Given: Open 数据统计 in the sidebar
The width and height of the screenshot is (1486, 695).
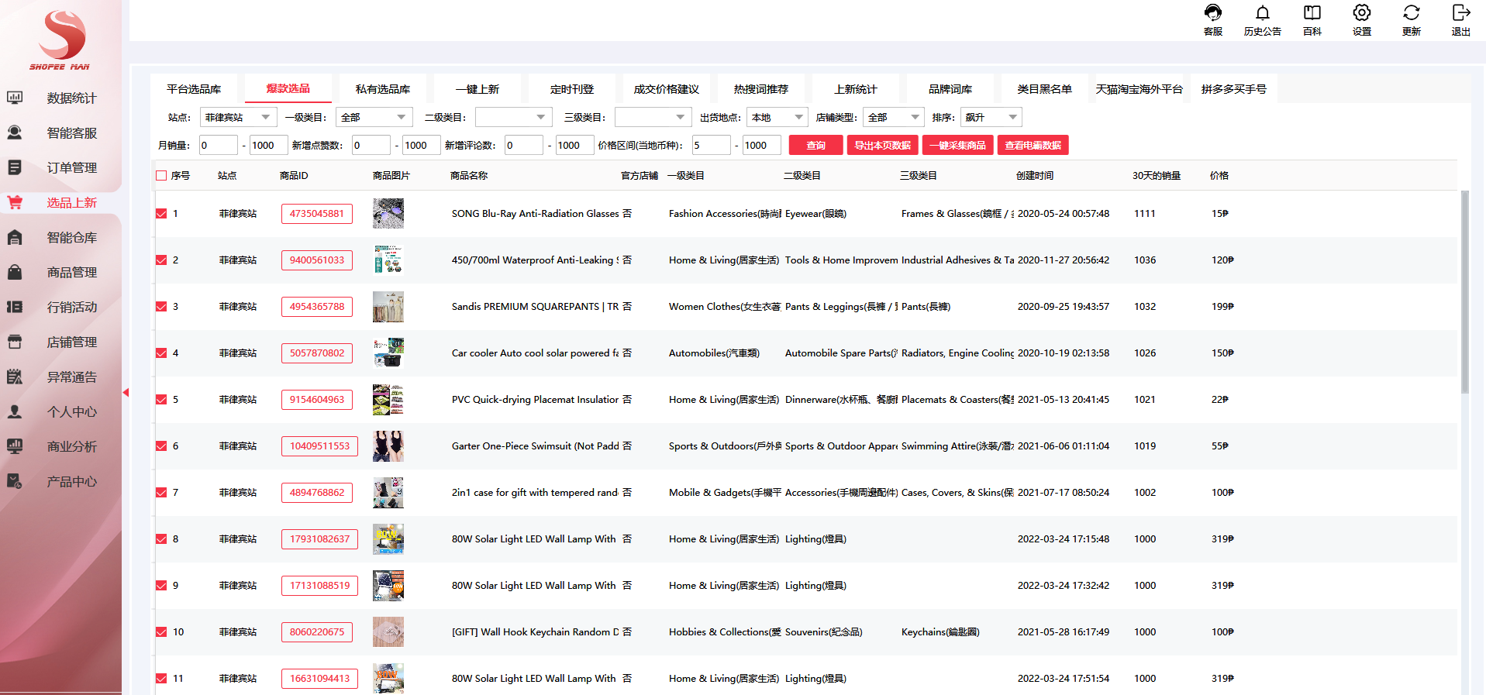Looking at the screenshot, I should tap(60, 98).
